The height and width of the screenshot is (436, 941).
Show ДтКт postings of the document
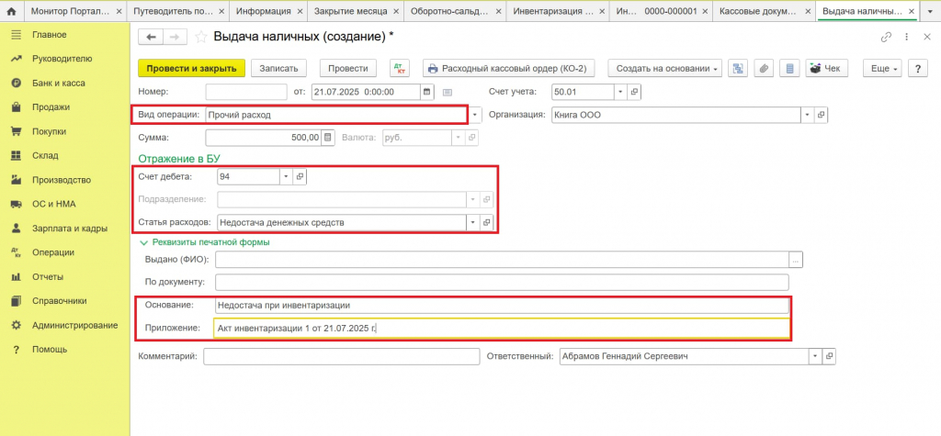400,68
